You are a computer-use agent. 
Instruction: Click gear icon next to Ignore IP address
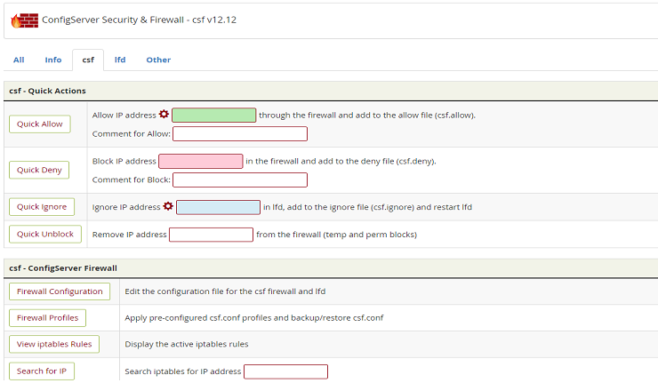pyautogui.click(x=168, y=206)
